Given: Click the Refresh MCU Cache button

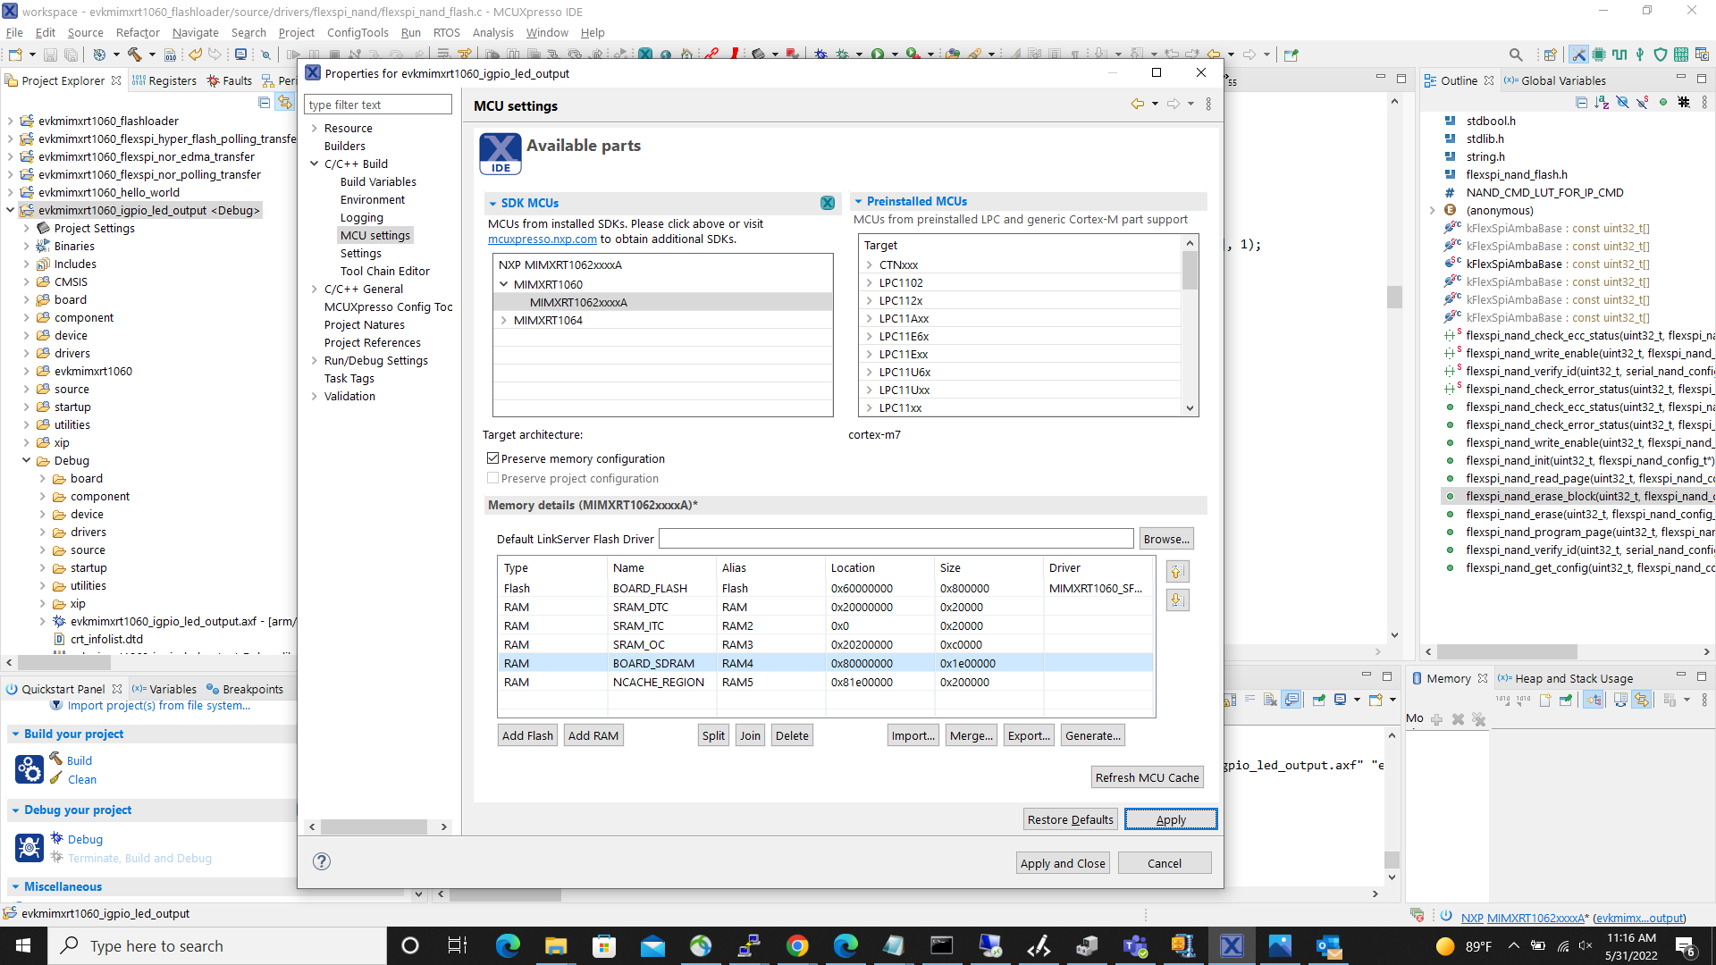Looking at the screenshot, I should pos(1147,776).
